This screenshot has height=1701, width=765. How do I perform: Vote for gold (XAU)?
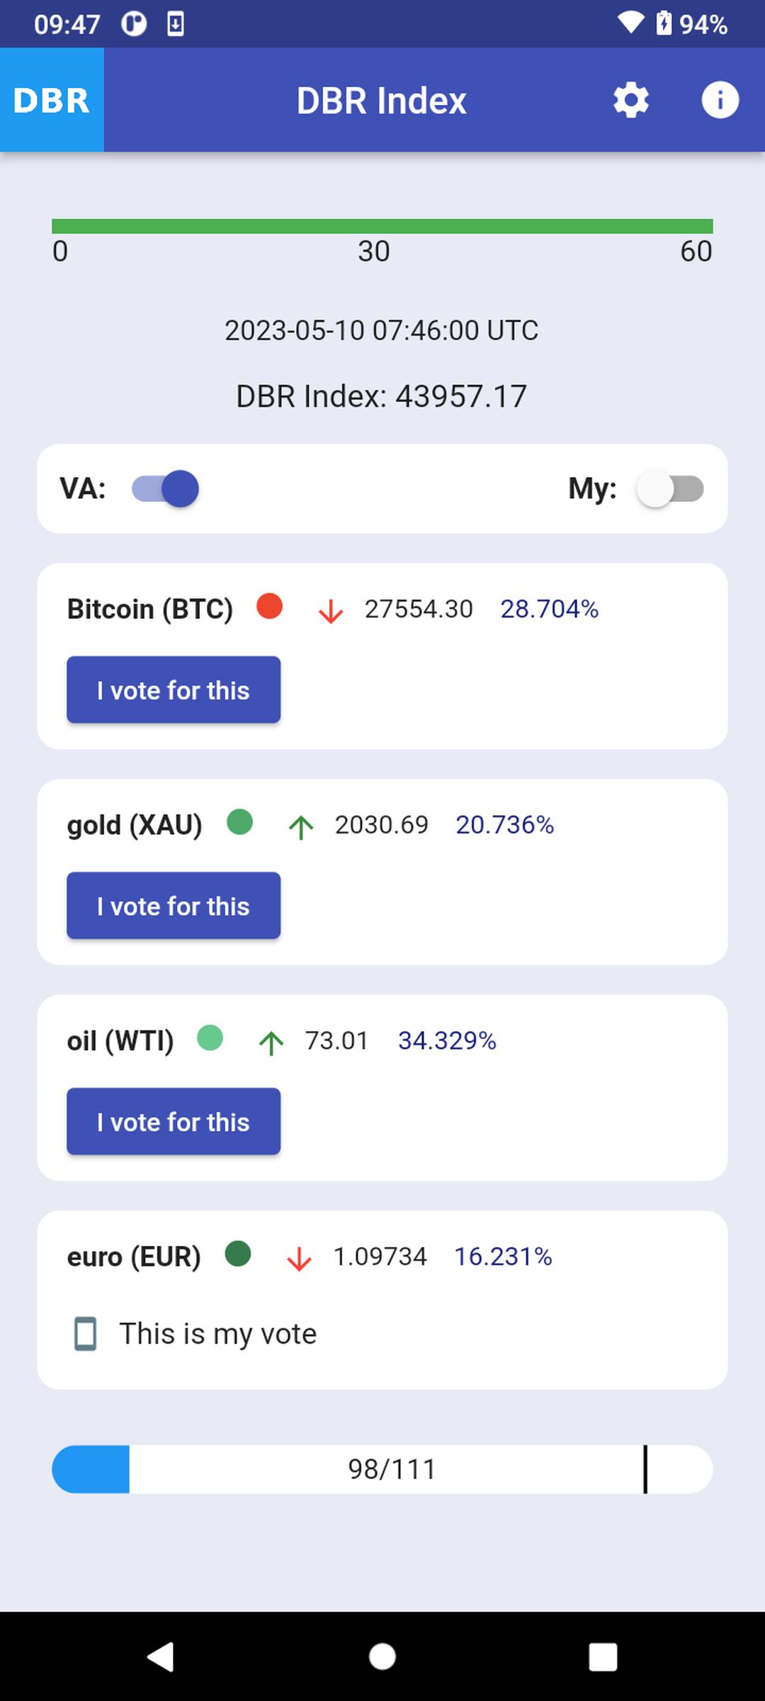coord(174,906)
